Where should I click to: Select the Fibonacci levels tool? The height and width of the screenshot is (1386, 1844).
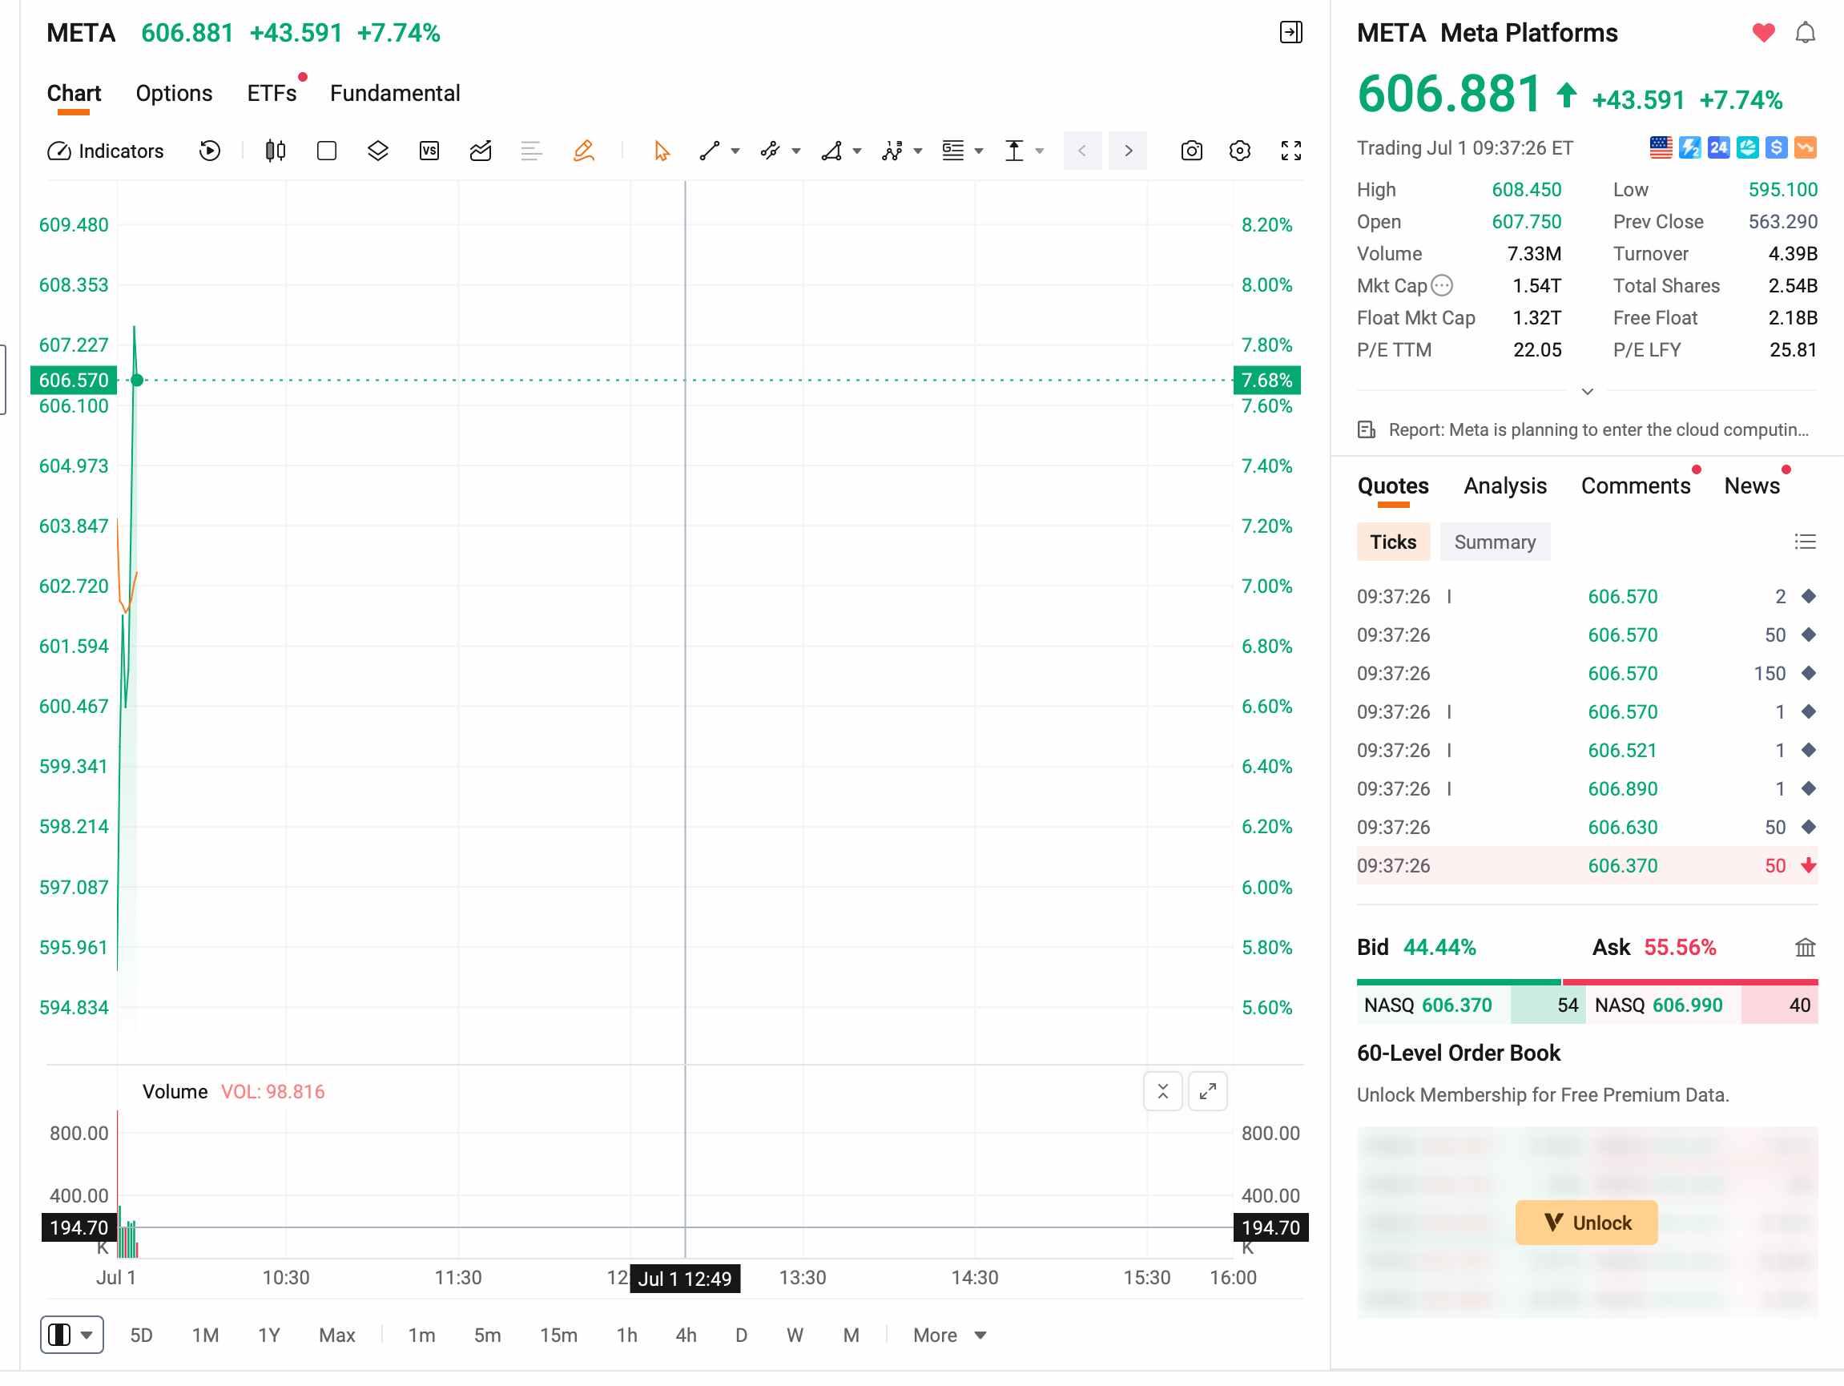(953, 151)
